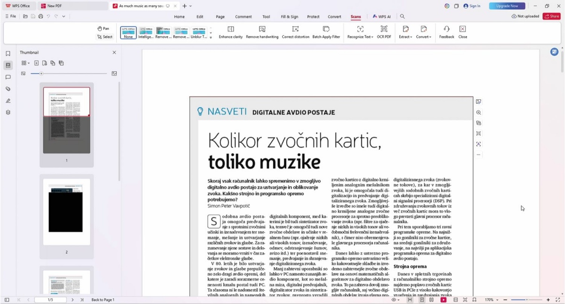The height and width of the screenshot is (304, 565).
Task: Open the quick access toolbar customize chevron
Action: (x=64, y=16)
